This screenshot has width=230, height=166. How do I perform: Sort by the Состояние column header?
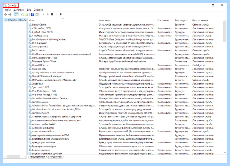tap(165, 20)
